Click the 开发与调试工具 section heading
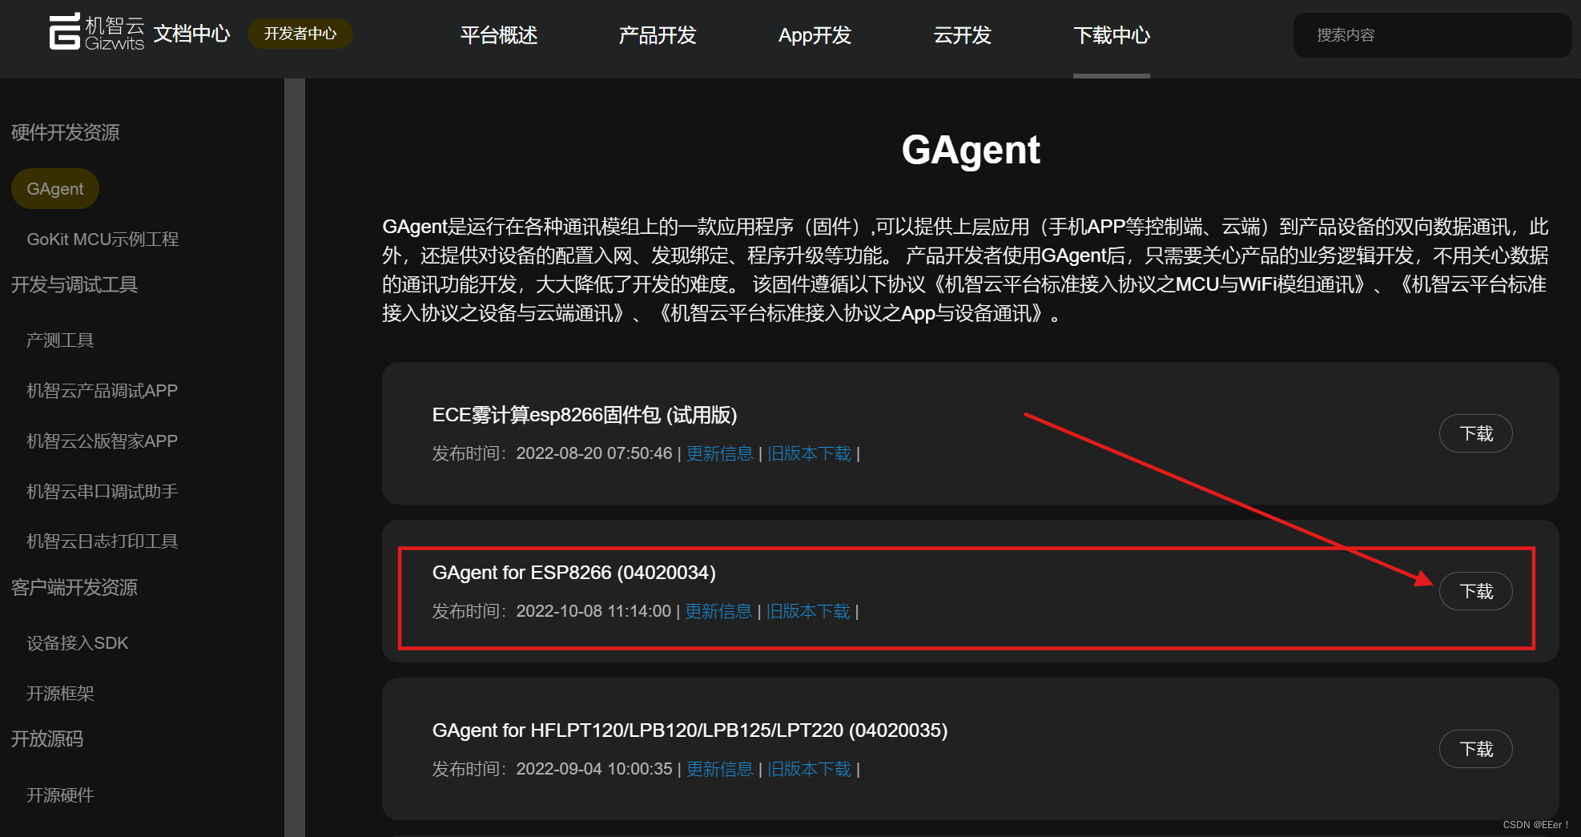Screen dimensions: 1581x837 click(x=74, y=284)
